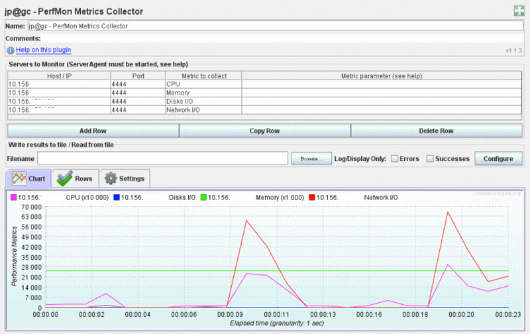Click the Browse button
This screenshot has width=530, height=334.
311,159
